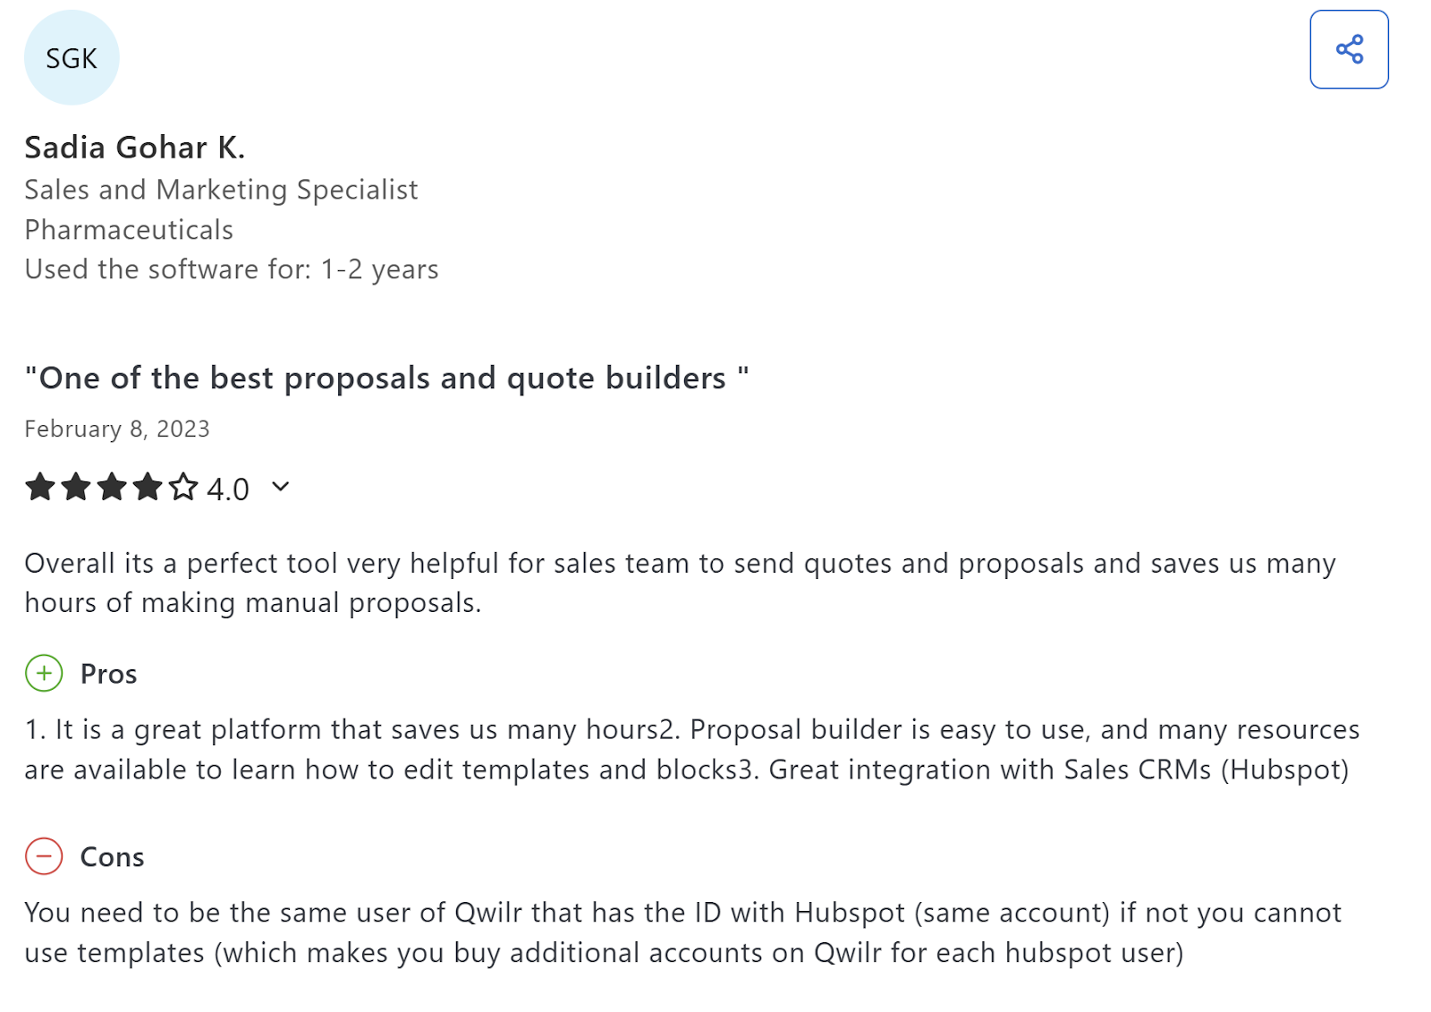The image size is (1431, 1012).
Task: Click the fourth rating star
Action: [148, 488]
